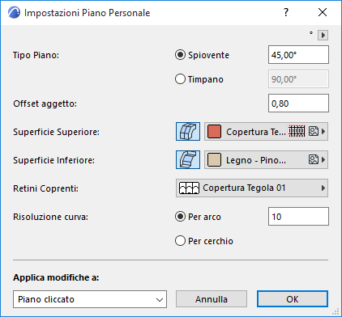Image resolution: width=342 pixels, height=317 pixels.
Task: Click the Spiovente angle field 45,00°
Action: coord(298,55)
